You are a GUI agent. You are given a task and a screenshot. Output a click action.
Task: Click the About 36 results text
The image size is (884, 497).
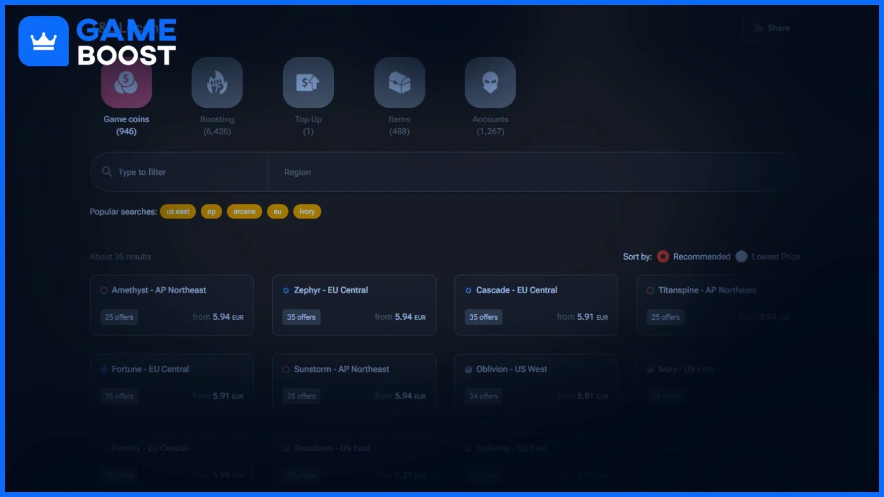[120, 256]
